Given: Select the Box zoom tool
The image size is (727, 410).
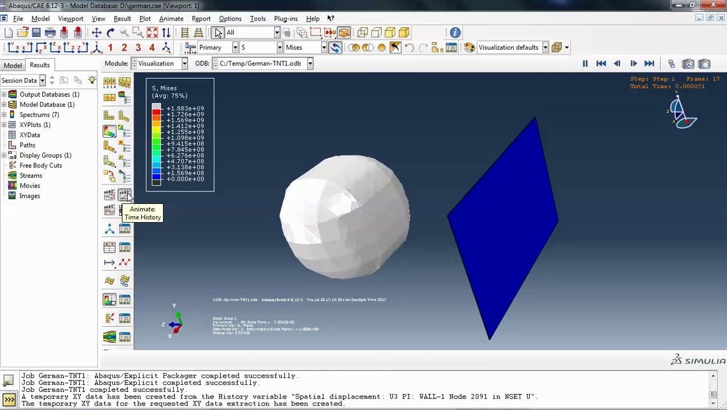Looking at the screenshot, I should pyautogui.click(x=138, y=32).
